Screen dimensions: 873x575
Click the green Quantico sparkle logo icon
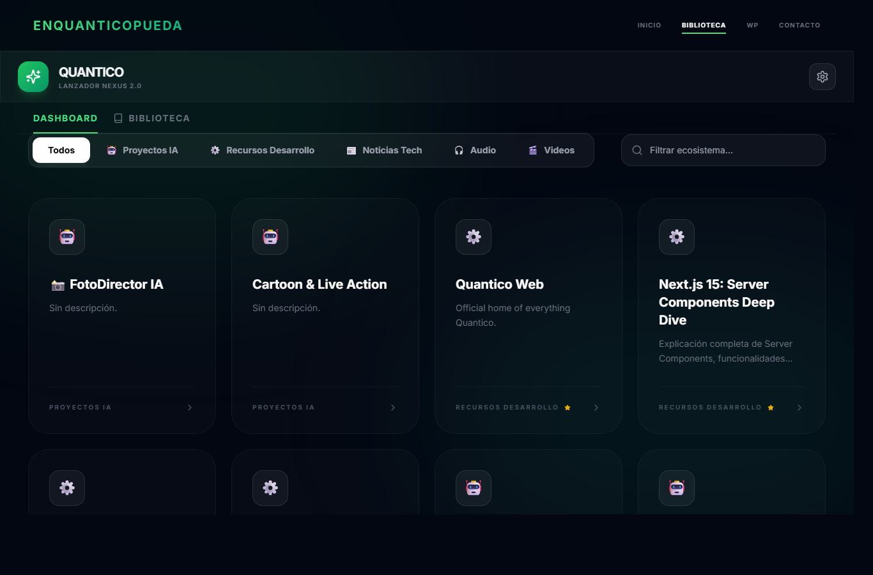33,77
